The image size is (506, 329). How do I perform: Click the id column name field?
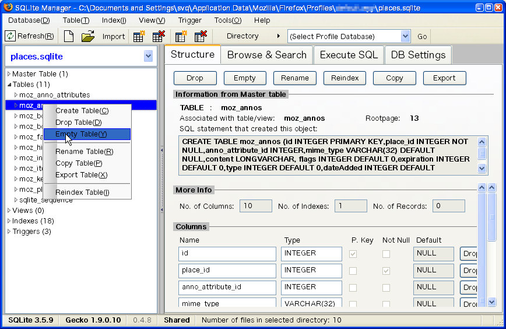(x=227, y=254)
